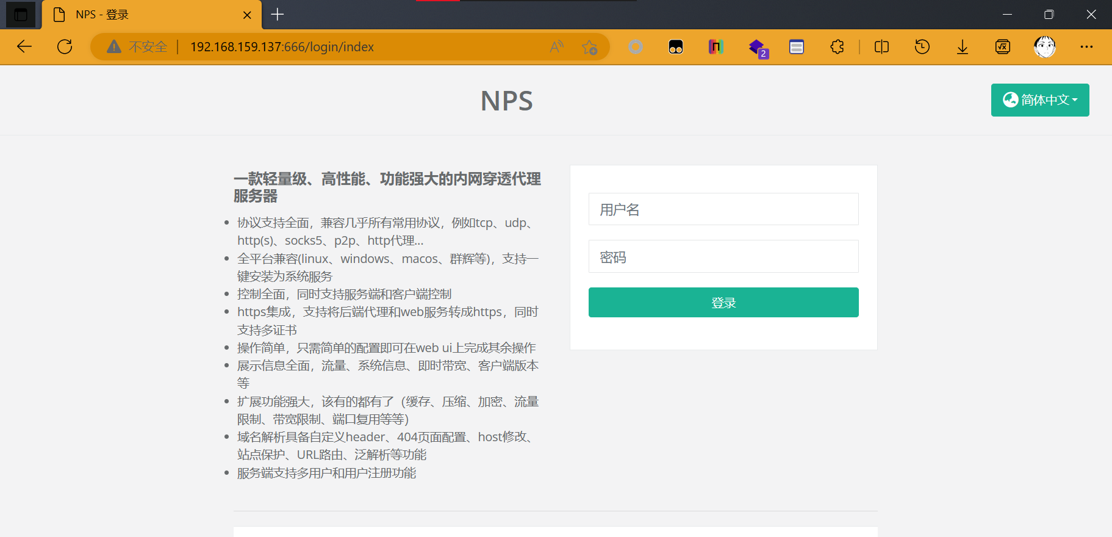1112x537 pixels.
Task: Click the URL address bar text
Action: tap(282, 47)
